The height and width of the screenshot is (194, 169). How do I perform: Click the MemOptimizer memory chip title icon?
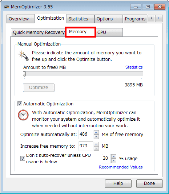(x=7, y=7)
